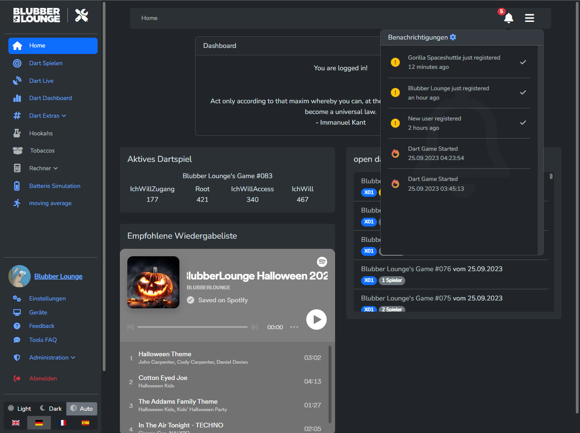Open the hamburger menu icon

(529, 18)
